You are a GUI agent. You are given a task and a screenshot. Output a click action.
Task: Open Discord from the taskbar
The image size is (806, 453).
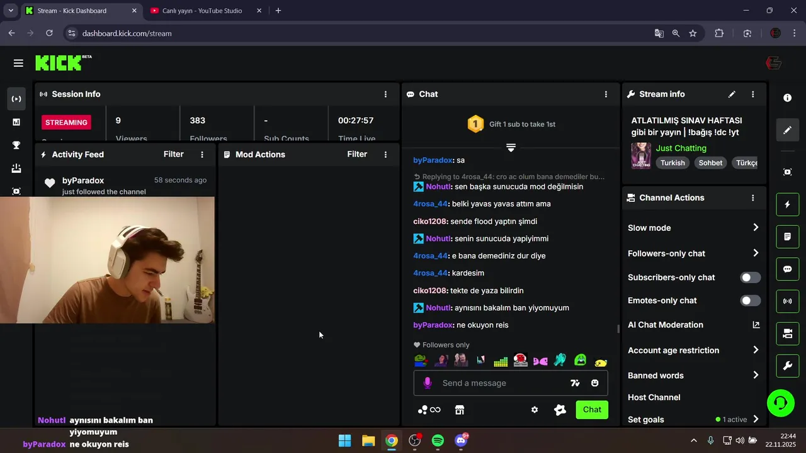(x=461, y=440)
